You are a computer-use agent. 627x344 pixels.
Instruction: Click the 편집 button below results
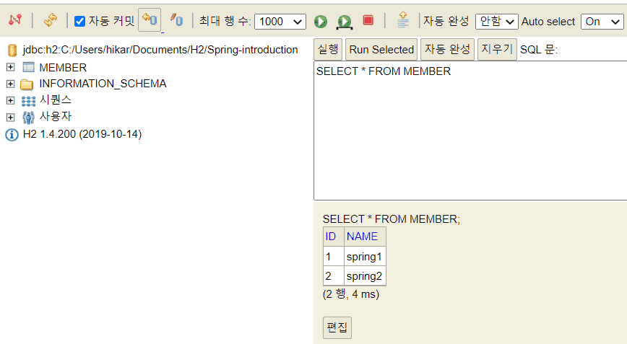click(337, 327)
